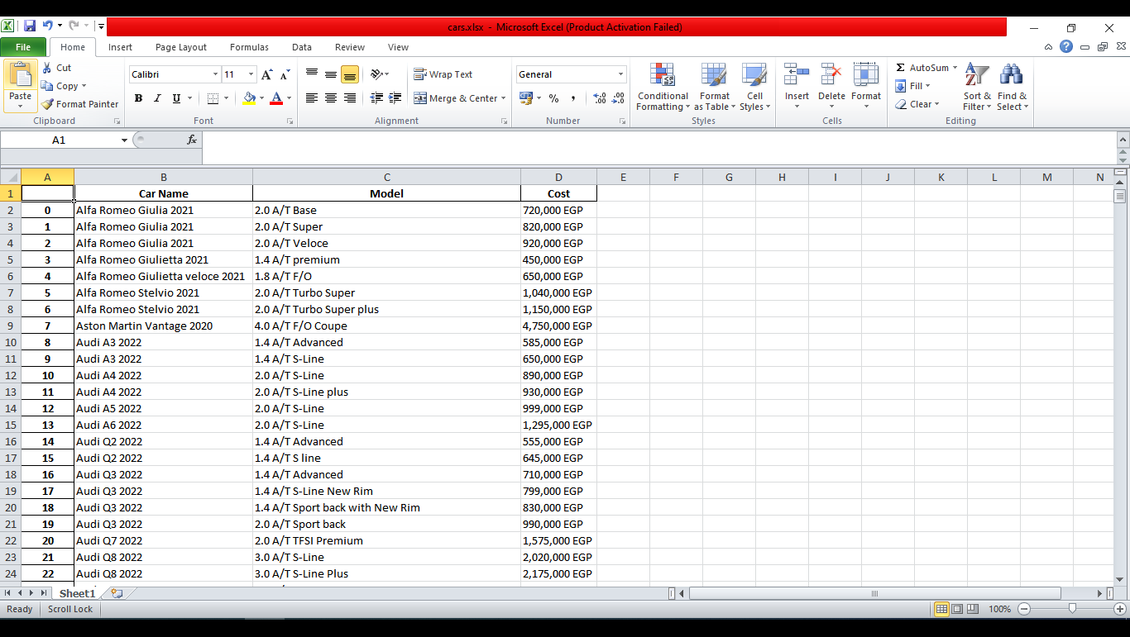The width and height of the screenshot is (1130, 637).
Task: Switch to the Insert ribbon tab
Action: coord(120,47)
